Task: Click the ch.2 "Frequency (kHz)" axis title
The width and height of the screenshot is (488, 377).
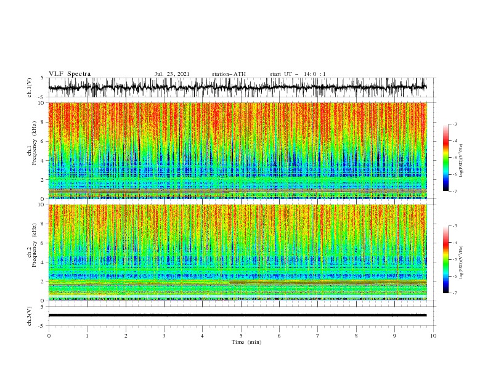Action: [35, 245]
